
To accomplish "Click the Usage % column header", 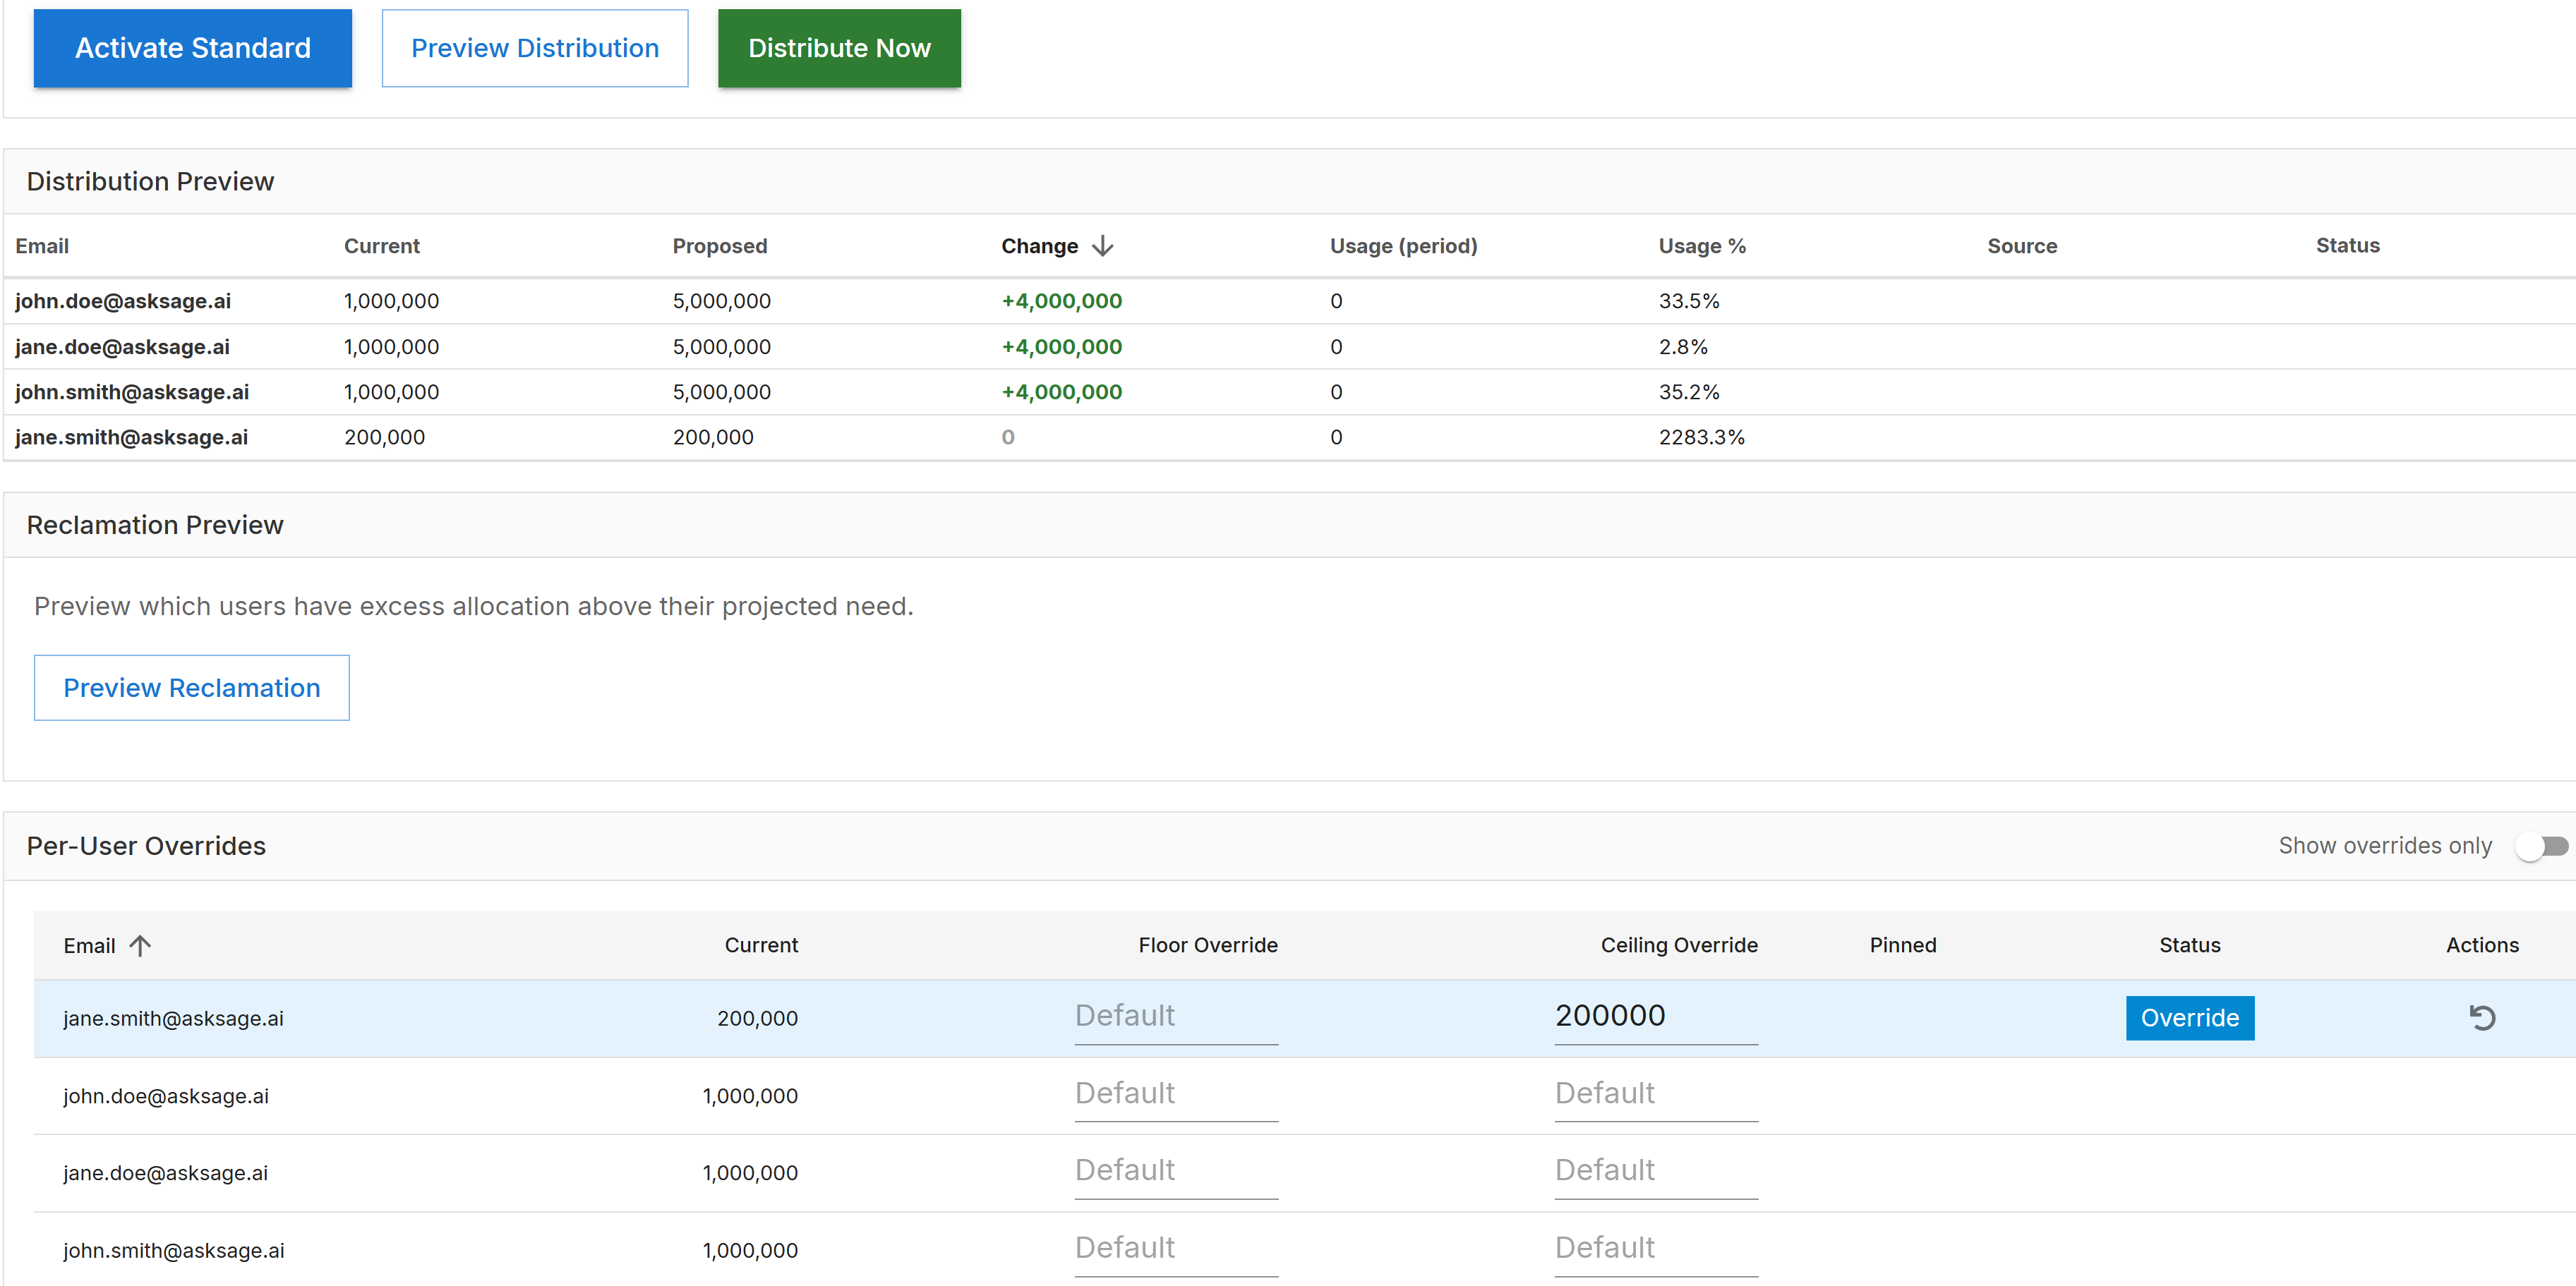I will coord(1701,245).
